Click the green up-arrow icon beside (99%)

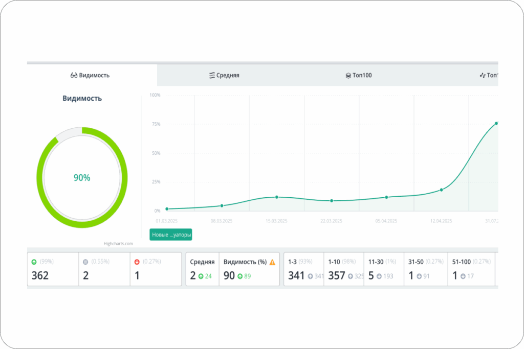34,262
